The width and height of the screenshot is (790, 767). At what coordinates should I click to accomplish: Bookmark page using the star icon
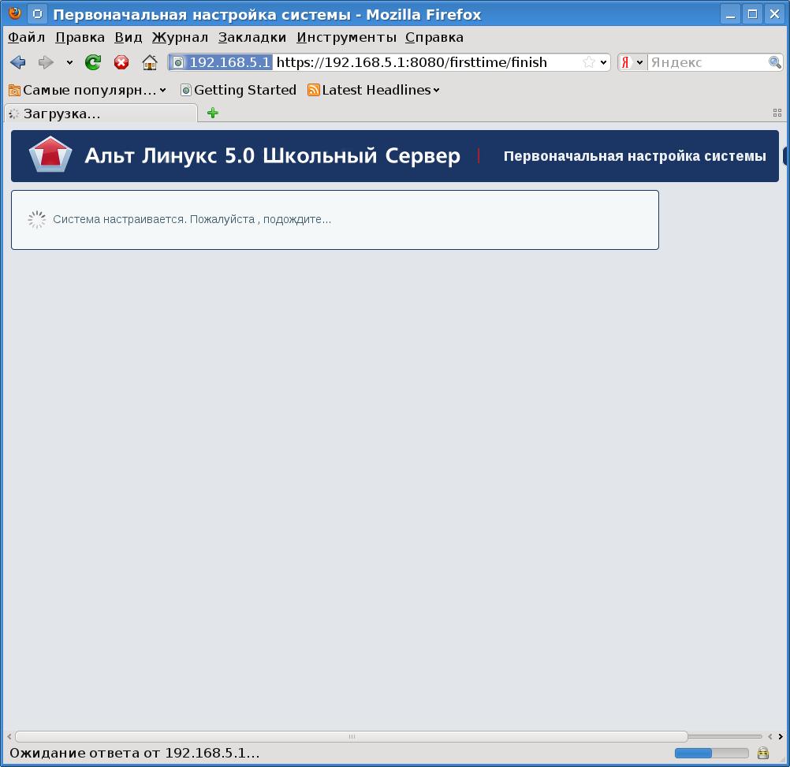coord(588,62)
